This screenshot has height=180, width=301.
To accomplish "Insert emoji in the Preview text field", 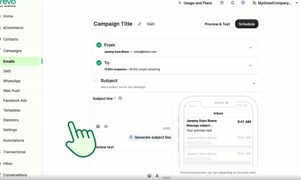I will tap(149, 176).
